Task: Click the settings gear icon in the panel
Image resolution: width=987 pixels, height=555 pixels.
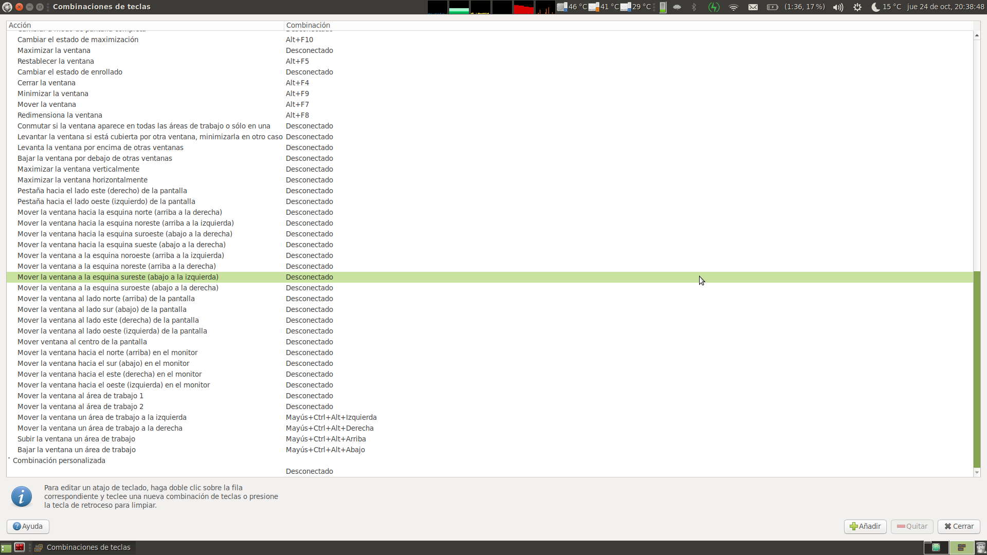Action: pyautogui.click(x=857, y=7)
